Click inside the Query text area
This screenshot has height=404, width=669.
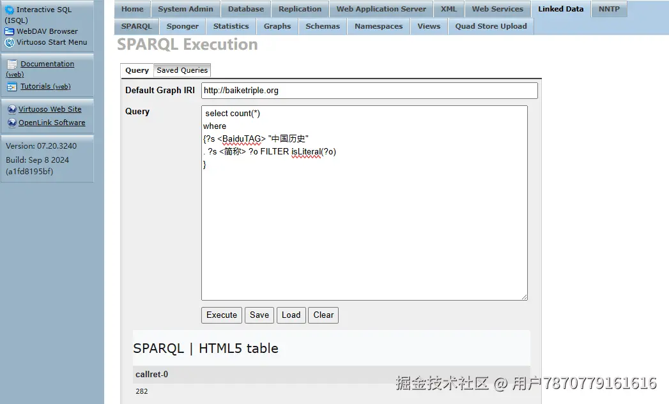(x=364, y=203)
